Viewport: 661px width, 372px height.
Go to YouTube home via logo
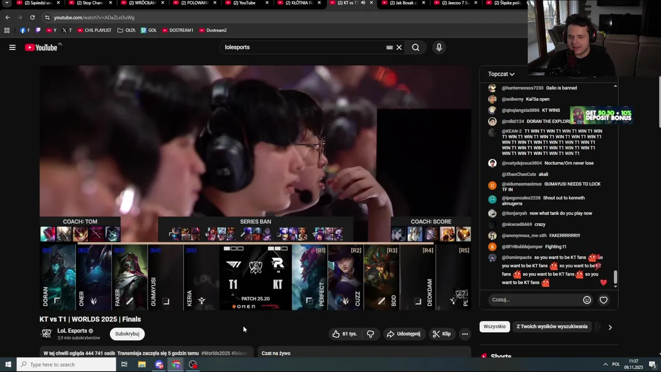click(x=41, y=48)
